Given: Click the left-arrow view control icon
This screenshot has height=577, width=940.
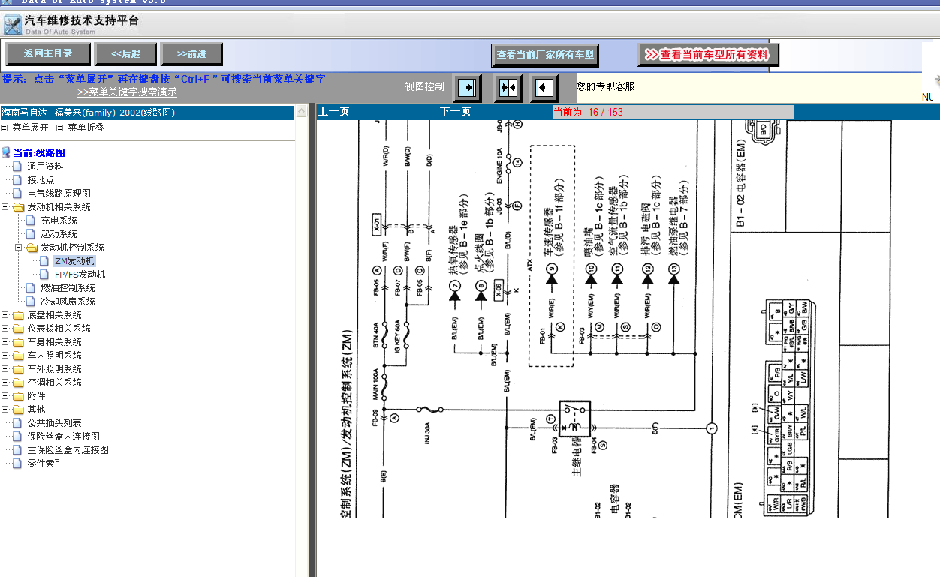Looking at the screenshot, I should point(544,88).
